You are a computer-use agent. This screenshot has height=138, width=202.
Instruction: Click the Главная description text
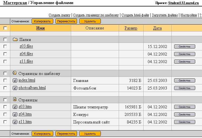click(81, 81)
